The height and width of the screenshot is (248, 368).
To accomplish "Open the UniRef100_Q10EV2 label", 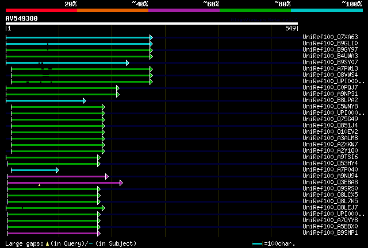I will click(330, 132).
